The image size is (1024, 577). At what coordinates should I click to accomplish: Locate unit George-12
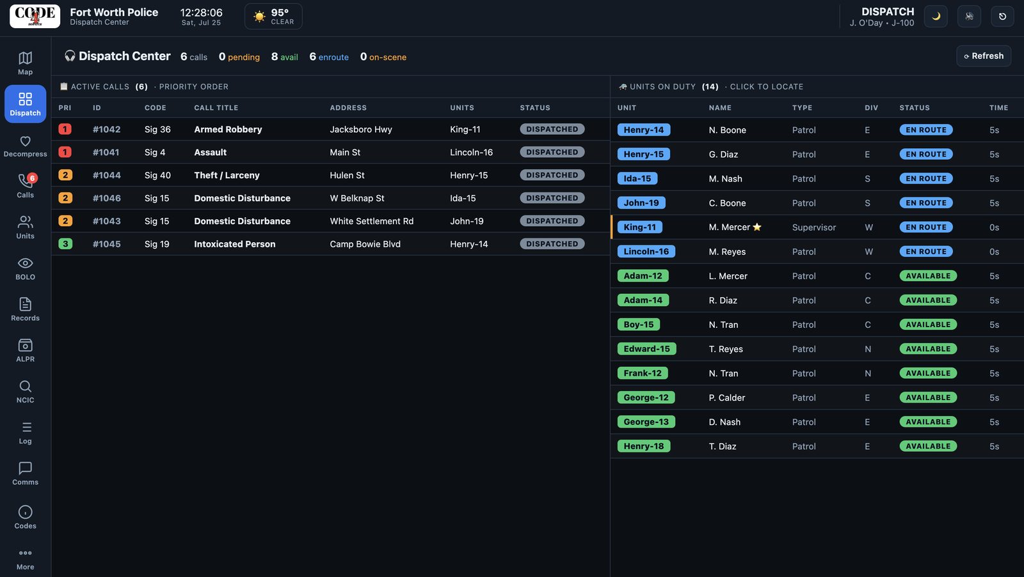click(x=646, y=397)
